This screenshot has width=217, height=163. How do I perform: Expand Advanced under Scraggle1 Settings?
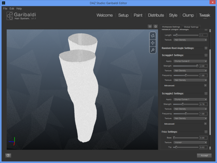[x=205, y=85]
